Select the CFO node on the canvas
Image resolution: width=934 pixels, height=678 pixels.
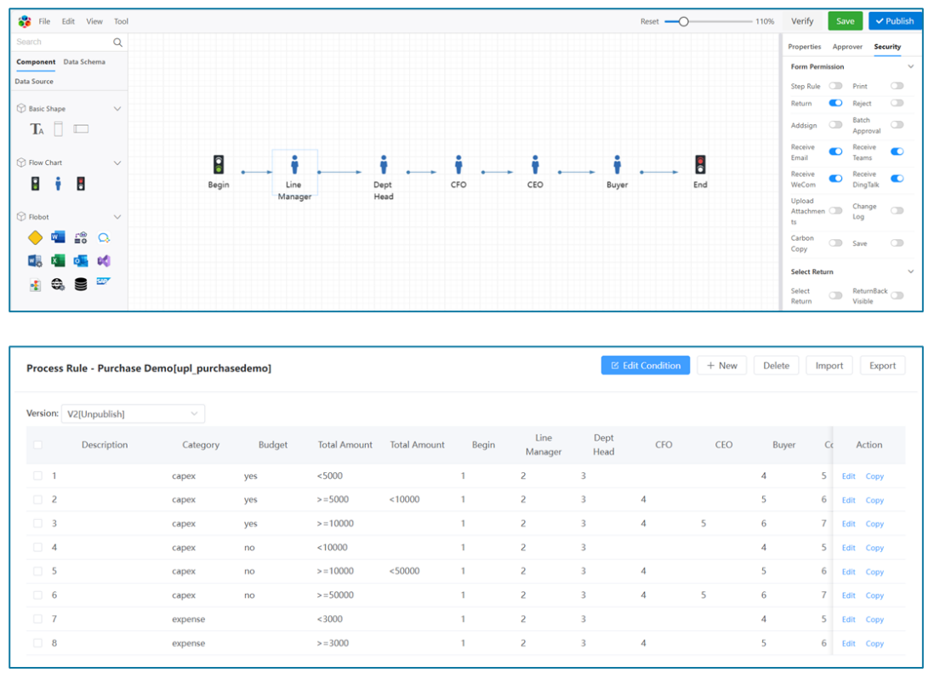458,172
